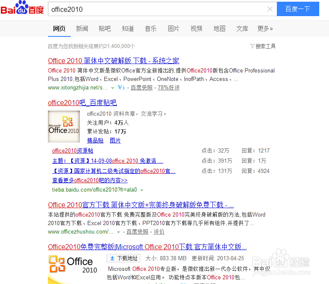Viewport: 329px width, 284px height.
Task: Click 查看更多office2010吧的内容>>
Action: pos(90,180)
